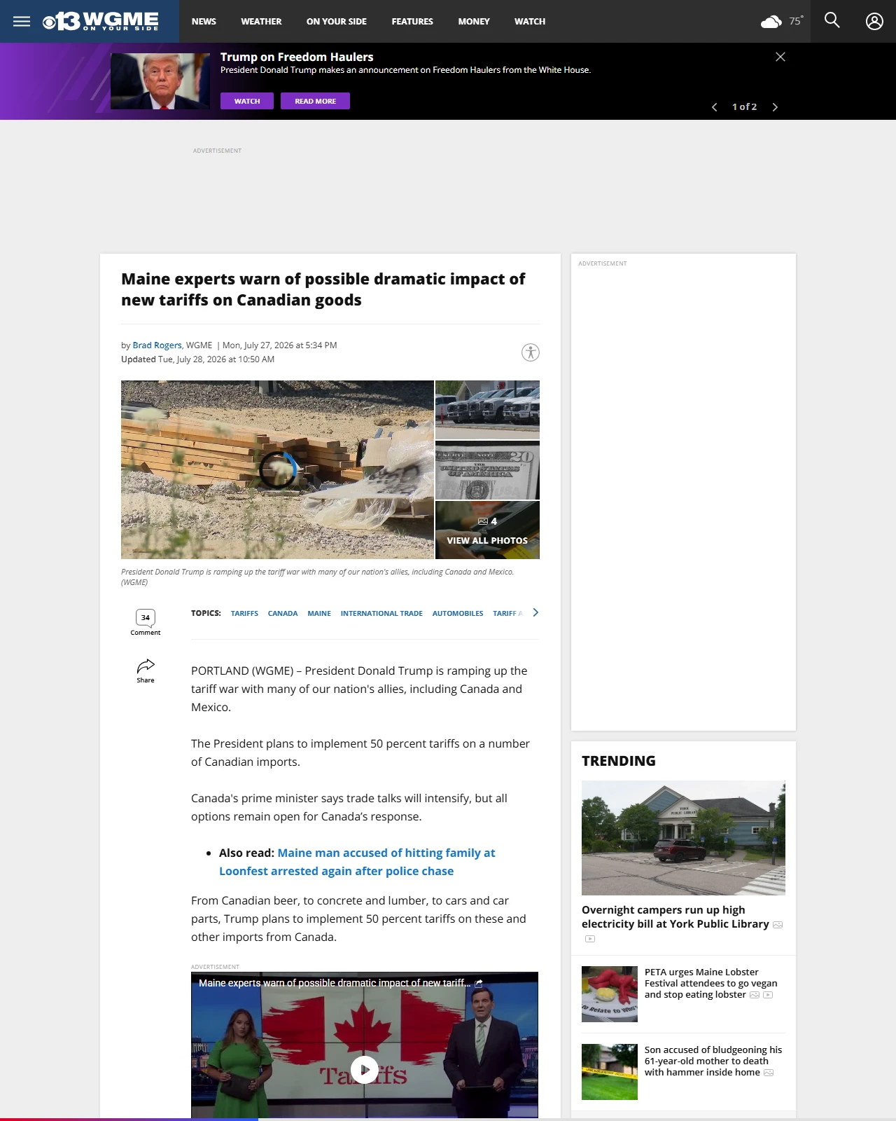
Task: Open the PETA lobster festival thumbnail
Action: pos(610,994)
